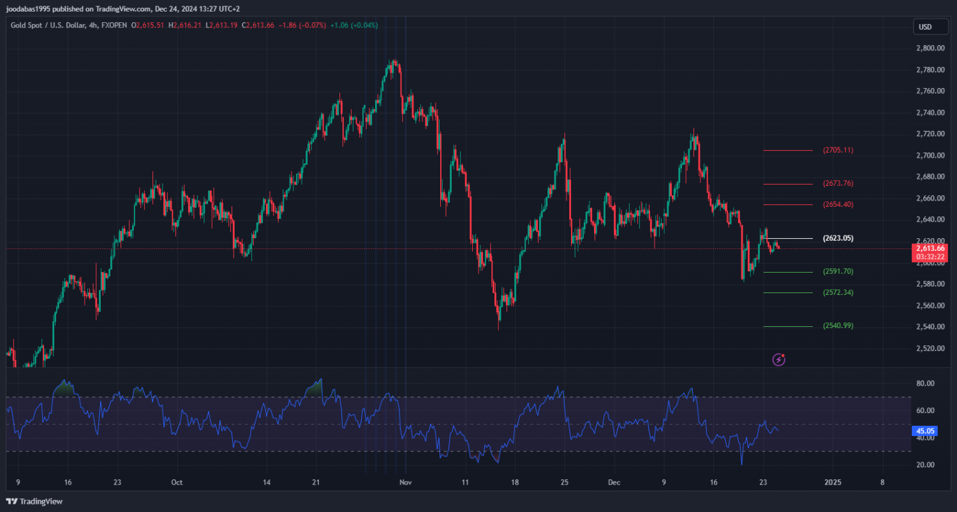Click the 21 date label on the time axis
Image resolution: width=957 pixels, height=512 pixels.
pyautogui.click(x=315, y=483)
